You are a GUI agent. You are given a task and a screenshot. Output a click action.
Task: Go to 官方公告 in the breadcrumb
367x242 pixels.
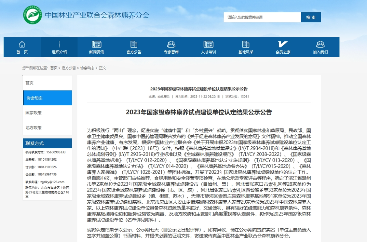(x=69, y=68)
